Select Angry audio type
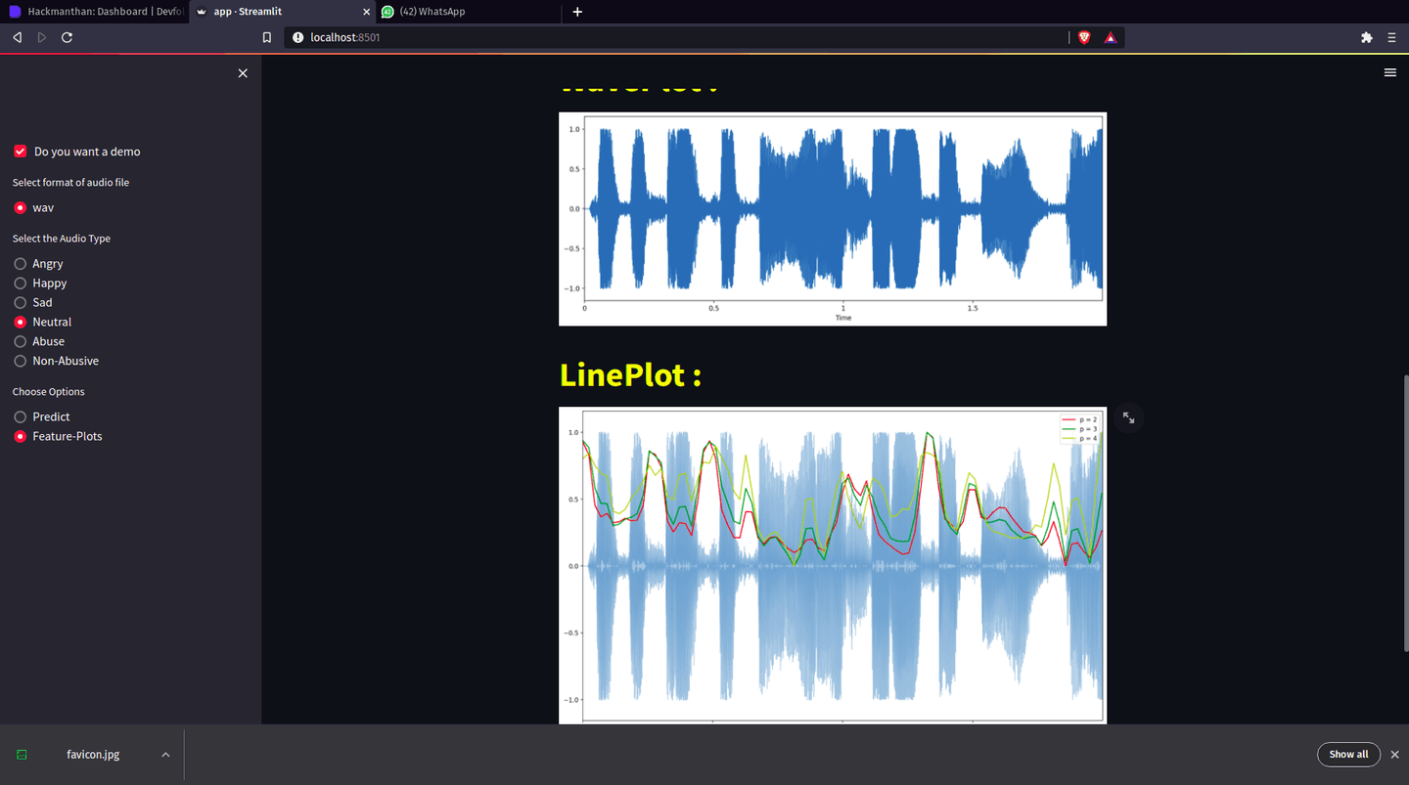 click(20, 264)
